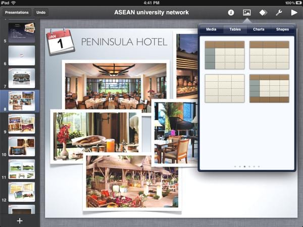Viewport: 303px width, 227px height.
Task: Tap the Insert media picture icon
Action: tap(247, 13)
